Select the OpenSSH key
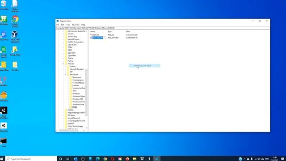286x161 pixels. 71,53
